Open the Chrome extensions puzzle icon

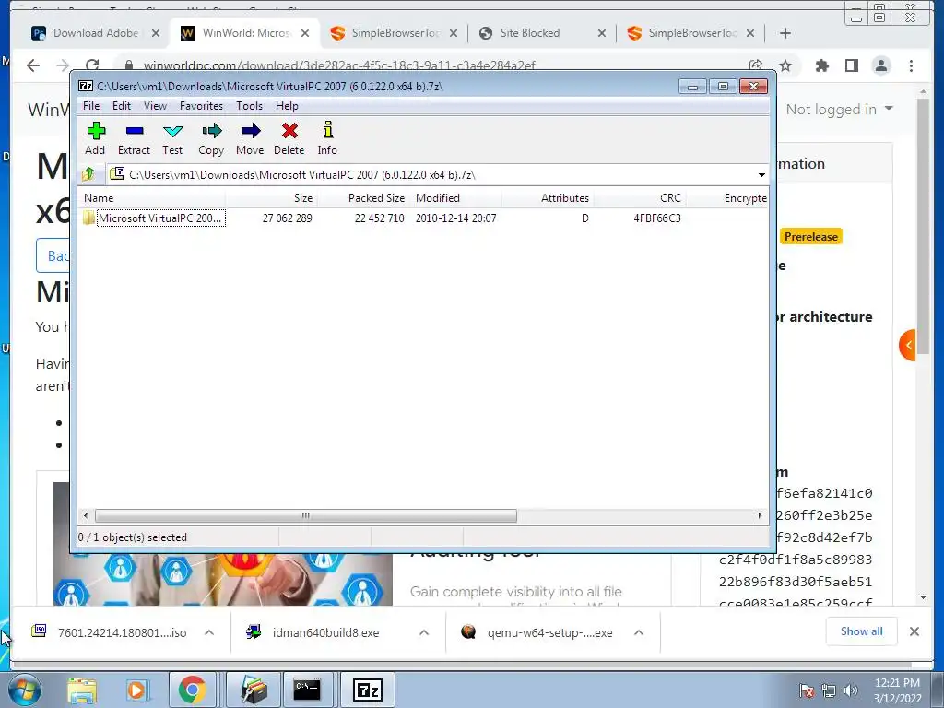(821, 65)
